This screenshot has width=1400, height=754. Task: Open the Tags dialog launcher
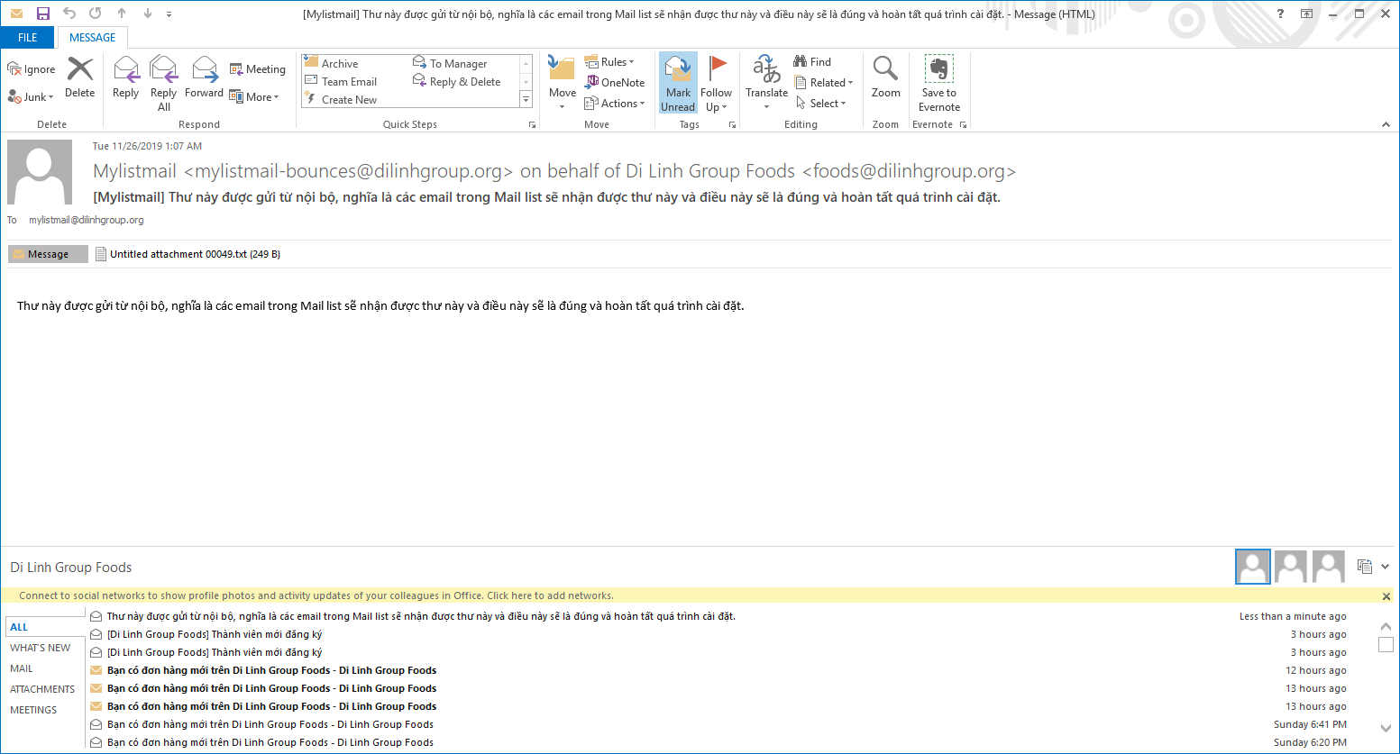(732, 124)
